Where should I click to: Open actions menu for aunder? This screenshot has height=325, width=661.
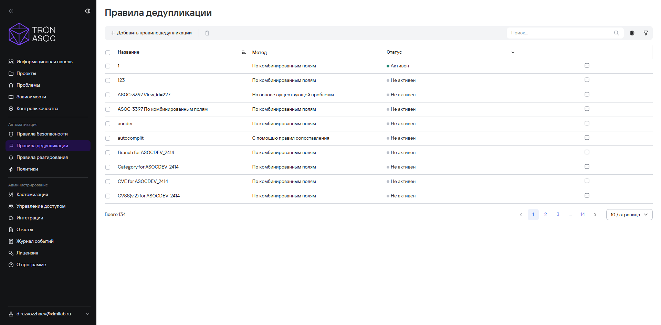[587, 123]
